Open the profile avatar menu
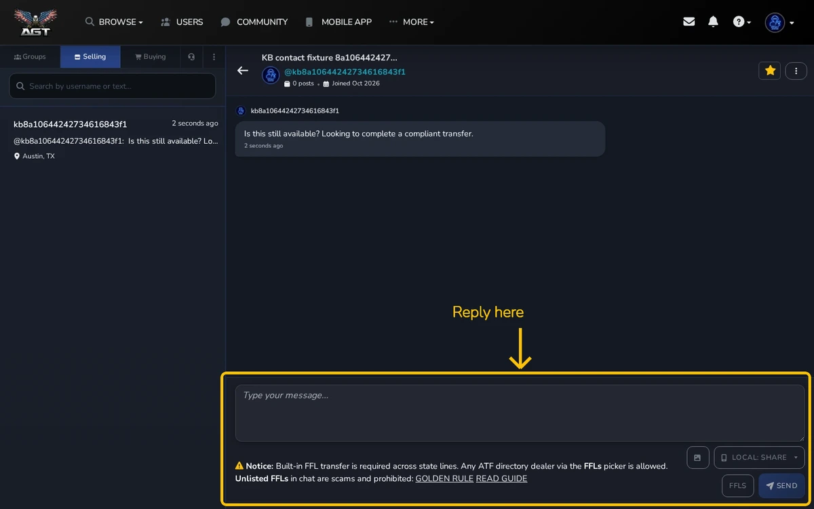Viewport: 814px width, 509px height. pos(779,22)
